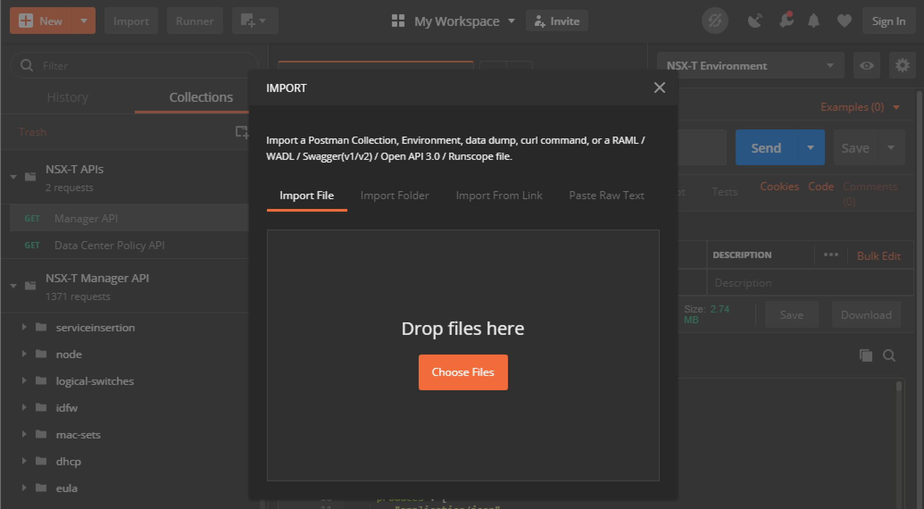Toggle the environment quick look eye
Screen dimensions: 924x509
click(866, 66)
